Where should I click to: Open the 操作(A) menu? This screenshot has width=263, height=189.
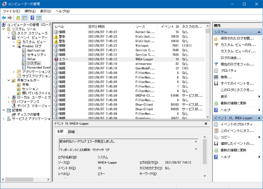(30, 11)
